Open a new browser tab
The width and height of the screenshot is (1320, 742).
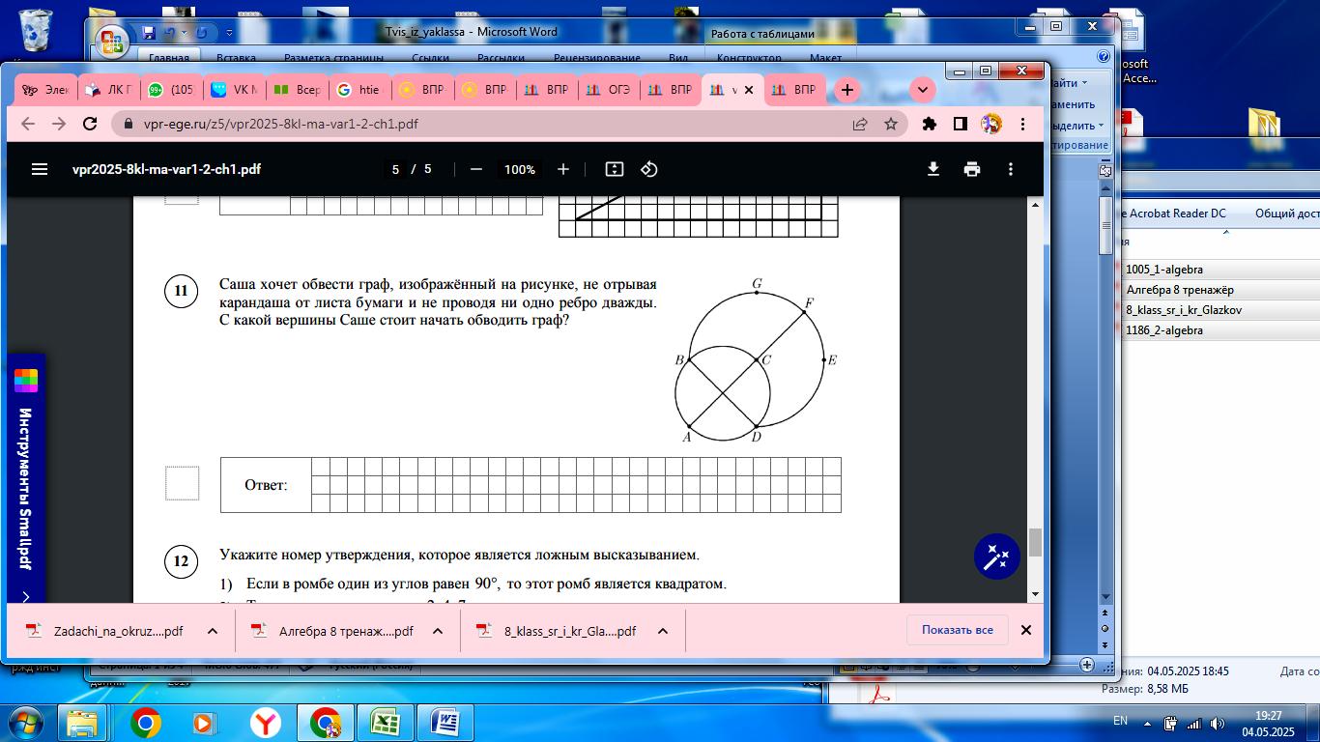click(x=847, y=90)
